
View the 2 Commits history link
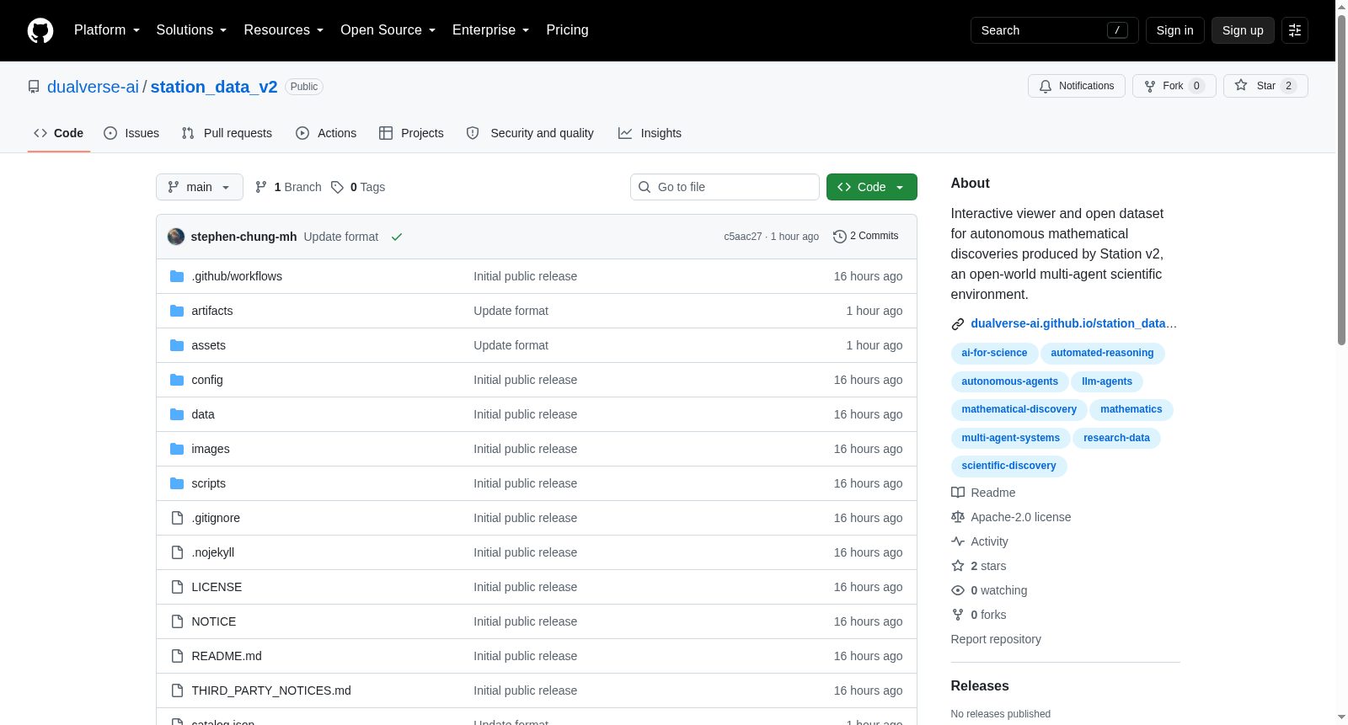click(x=865, y=237)
